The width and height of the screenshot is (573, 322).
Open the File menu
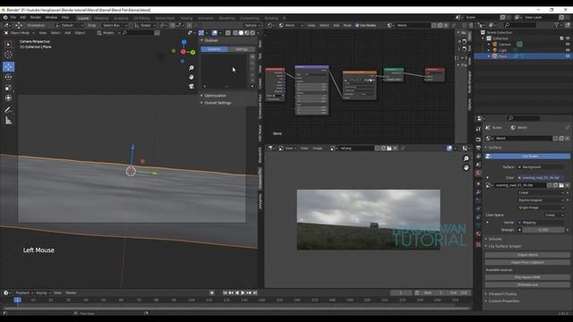click(13, 18)
